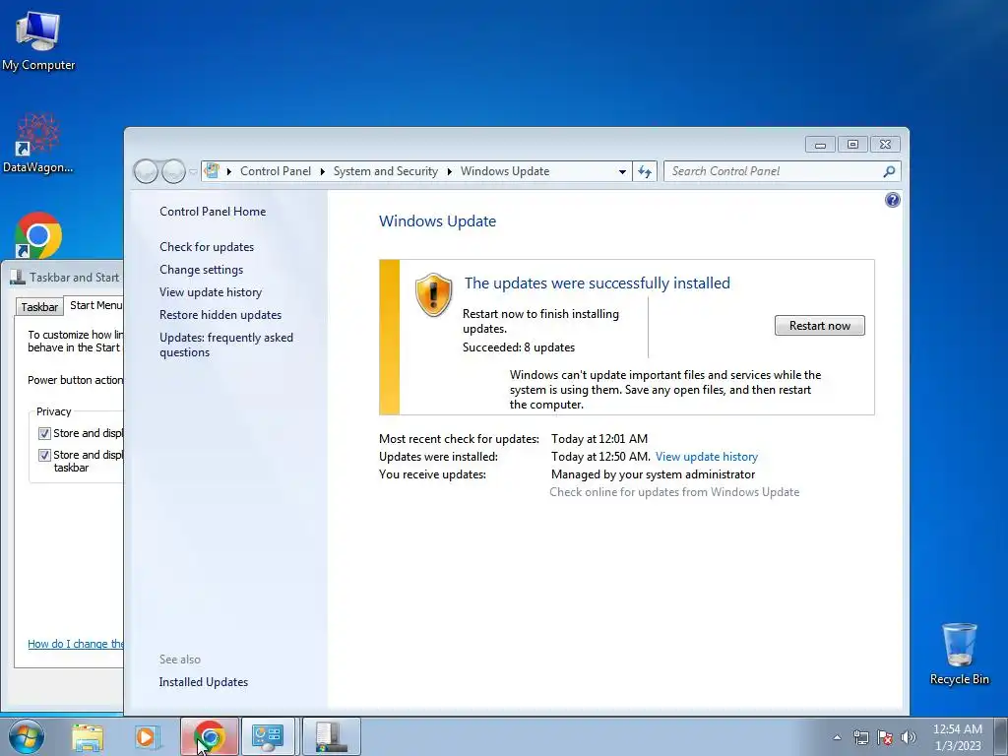The image size is (1008, 756).
Task: Open Restore hidden updates link
Action: [x=220, y=314]
